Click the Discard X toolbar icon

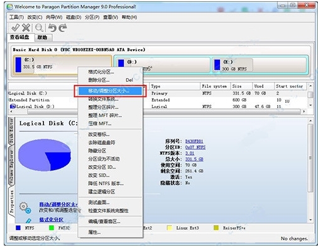(26, 28)
